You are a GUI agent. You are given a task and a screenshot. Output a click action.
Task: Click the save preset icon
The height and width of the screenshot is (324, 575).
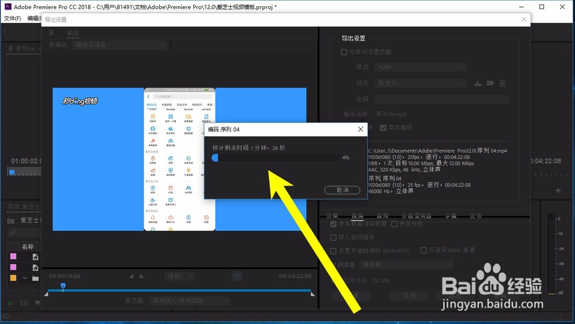(x=477, y=83)
